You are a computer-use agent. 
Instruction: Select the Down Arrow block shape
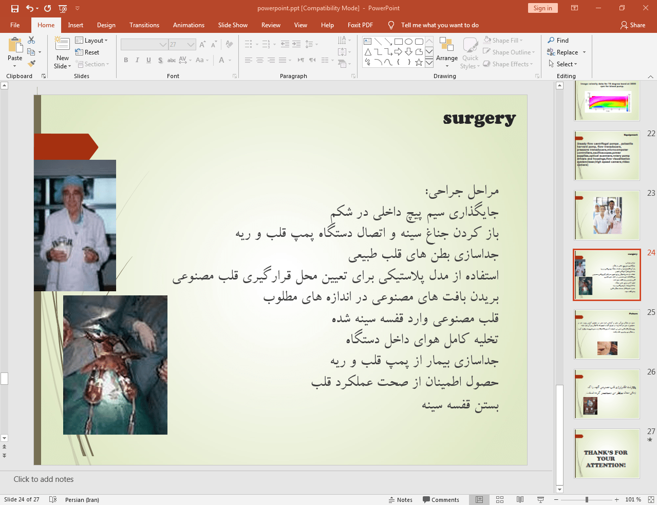[x=408, y=52]
